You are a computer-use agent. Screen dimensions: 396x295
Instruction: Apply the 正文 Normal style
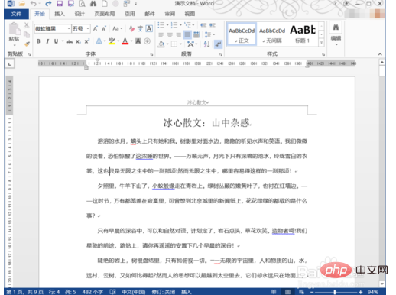coord(242,34)
